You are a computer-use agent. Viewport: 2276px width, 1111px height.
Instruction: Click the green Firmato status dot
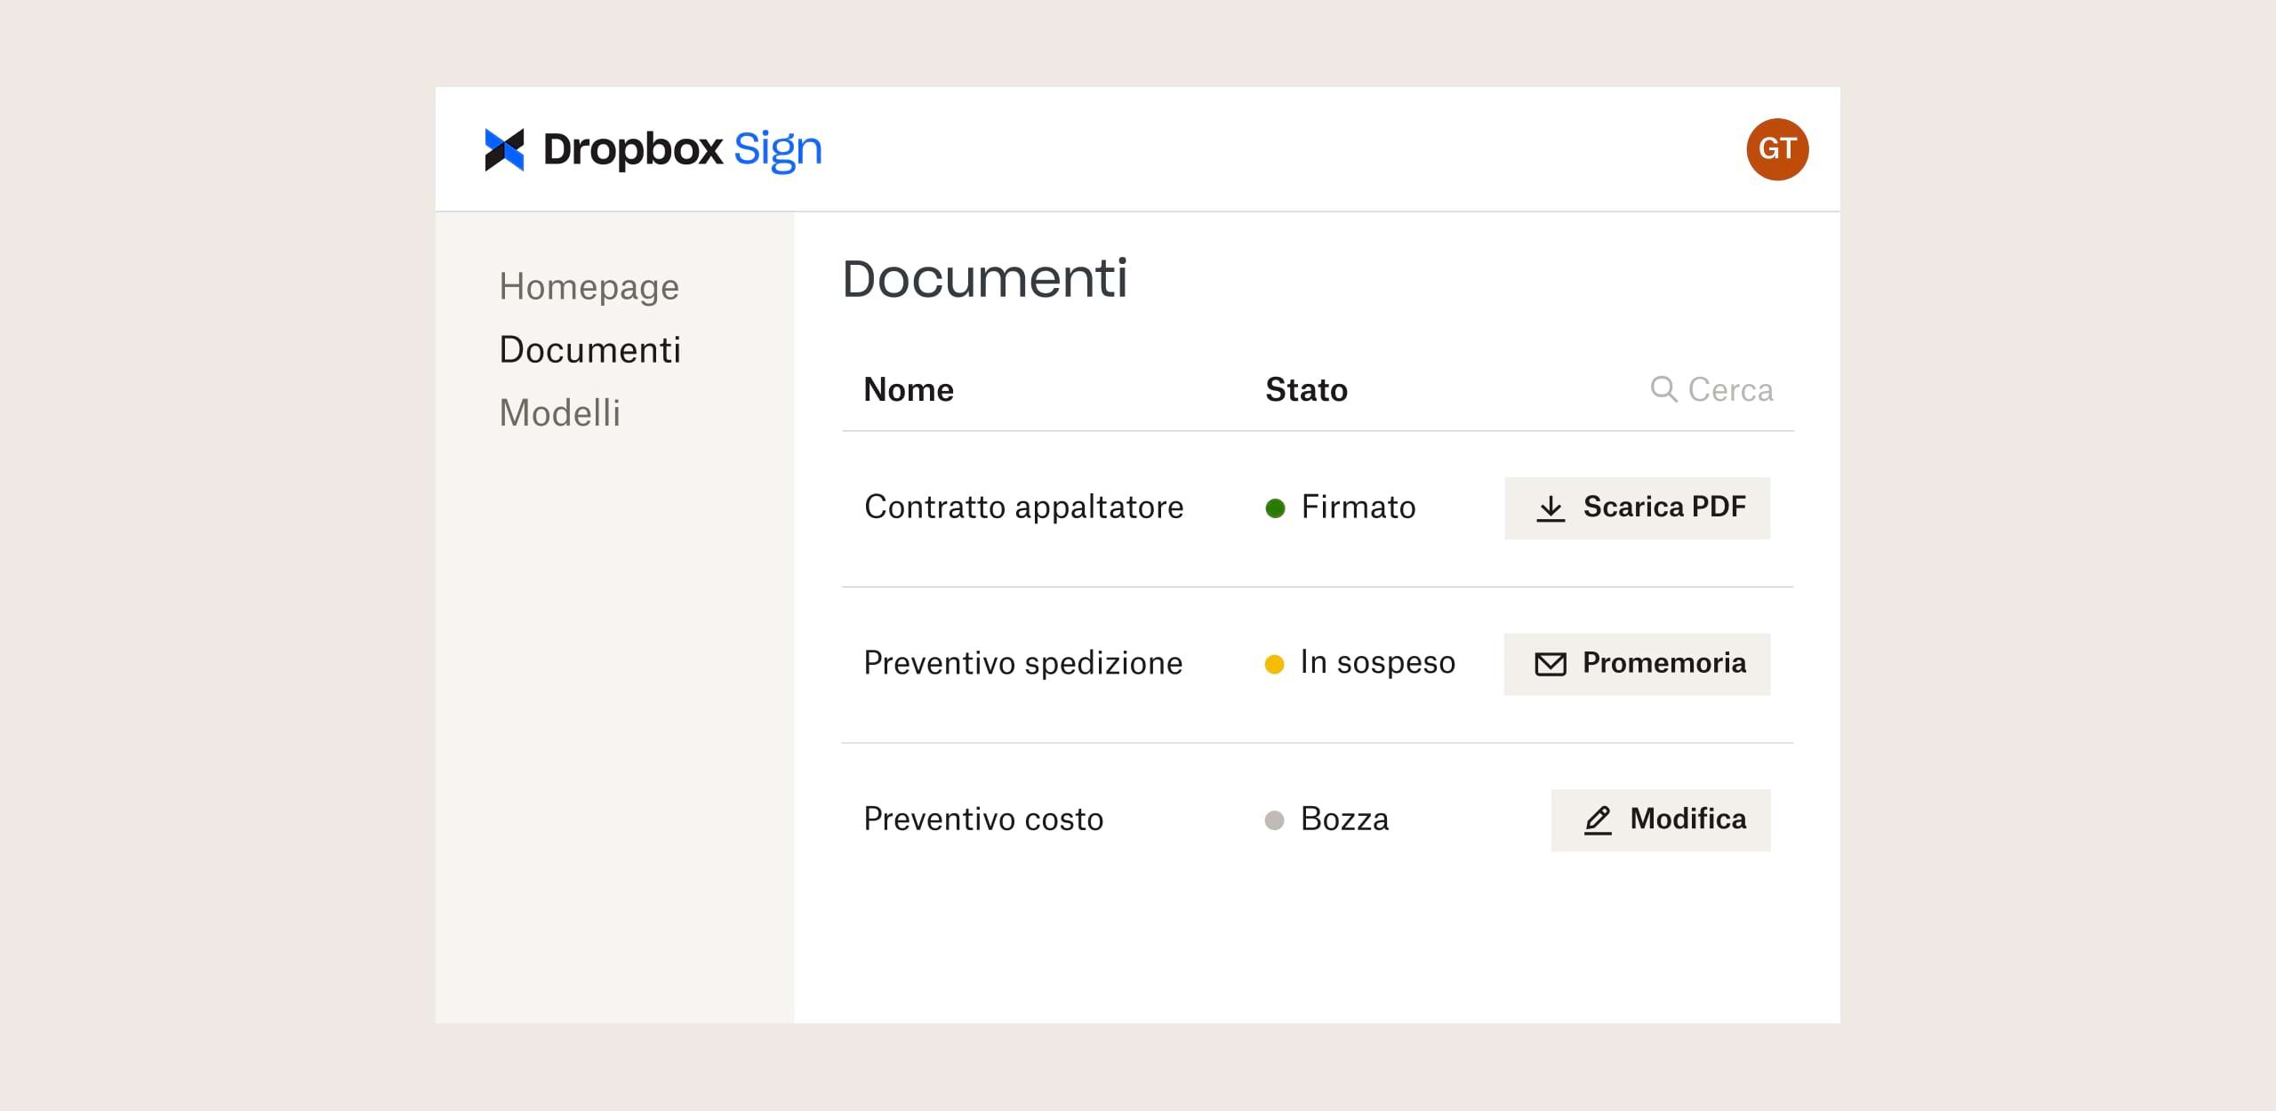click(1277, 508)
